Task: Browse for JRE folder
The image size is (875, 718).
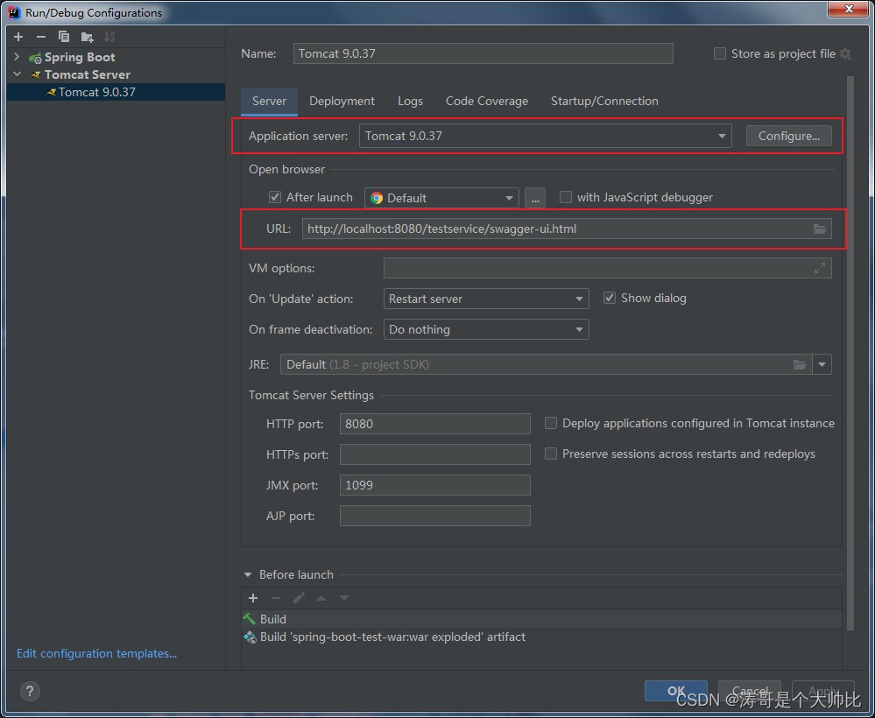Action: point(800,365)
